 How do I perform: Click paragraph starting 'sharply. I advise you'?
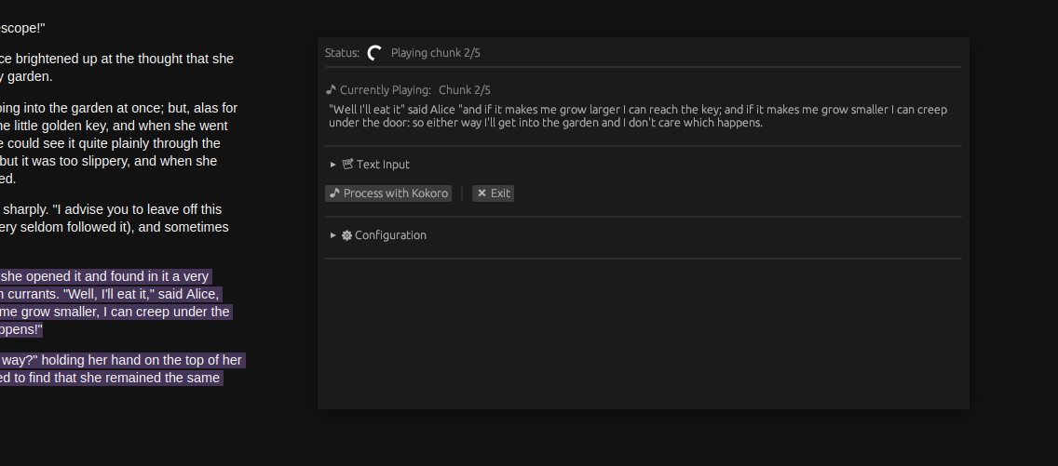coord(110,218)
